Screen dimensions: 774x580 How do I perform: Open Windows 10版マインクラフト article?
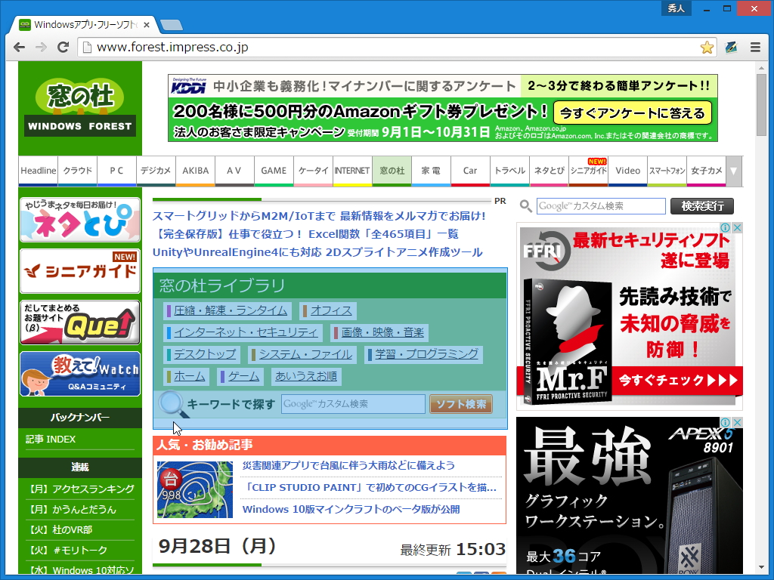(x=351, y=509)
